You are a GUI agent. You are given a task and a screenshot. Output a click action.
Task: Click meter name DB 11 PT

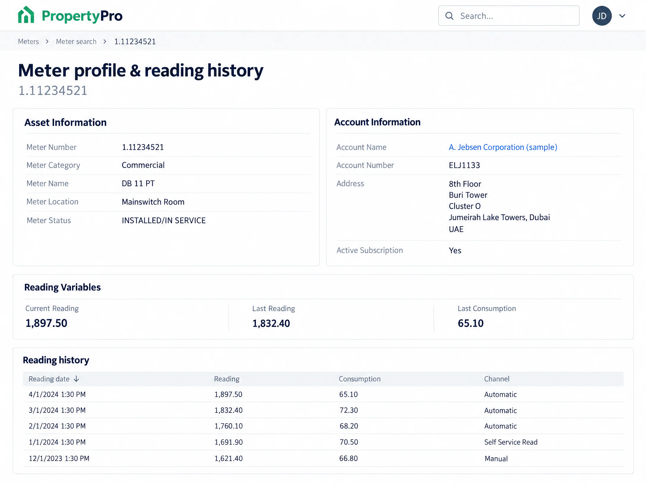click(138, 183)
